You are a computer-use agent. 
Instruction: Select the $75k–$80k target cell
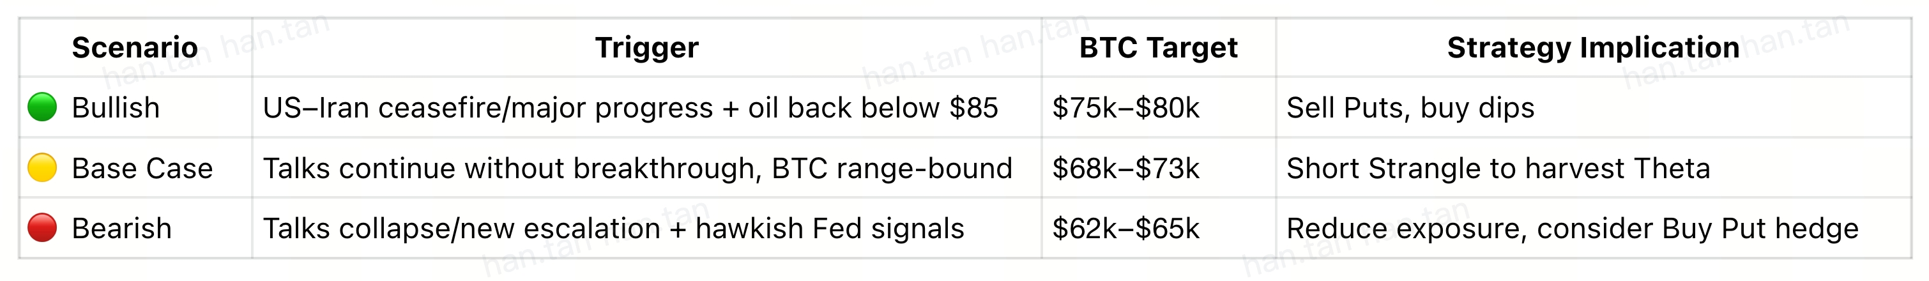pos(1125,108)
